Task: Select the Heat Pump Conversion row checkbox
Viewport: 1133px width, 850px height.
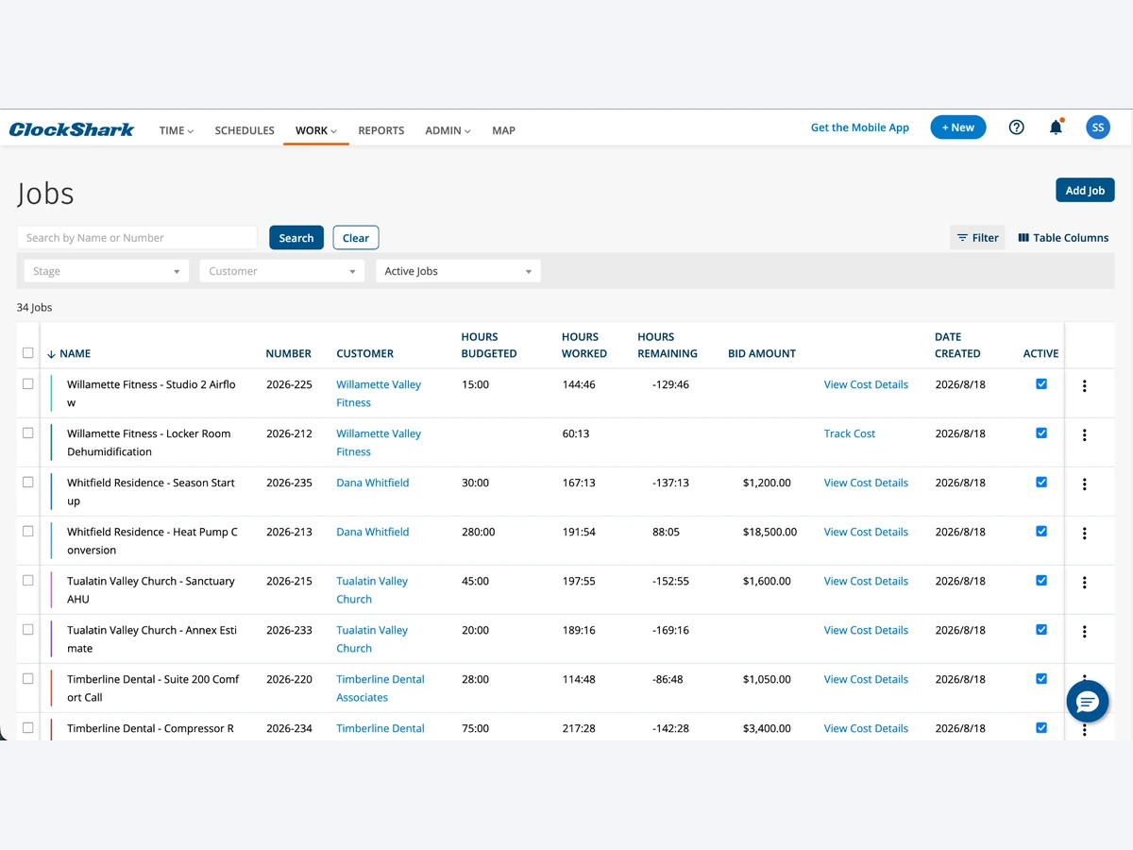Action: coord(27,531)
